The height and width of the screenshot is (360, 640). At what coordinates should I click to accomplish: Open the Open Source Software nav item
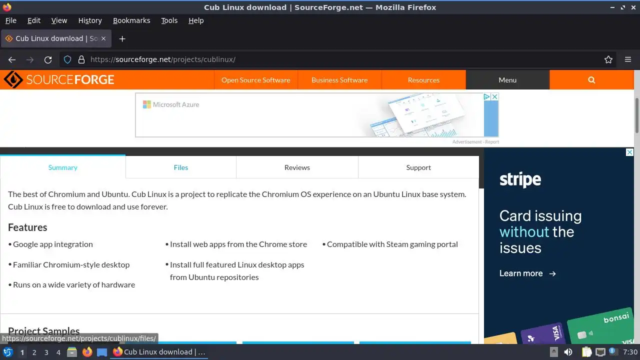tap(255, 80)
